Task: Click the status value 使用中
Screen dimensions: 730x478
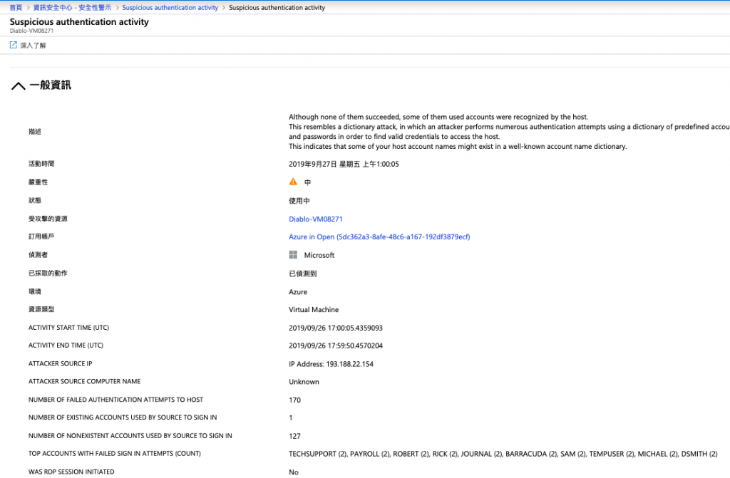Action: (299, 201)
